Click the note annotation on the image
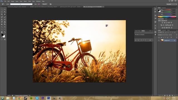This screenshot has width=178, height=100. pos(107,26)
